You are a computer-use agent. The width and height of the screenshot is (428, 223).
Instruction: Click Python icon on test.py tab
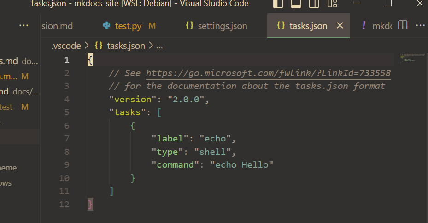tap(106, 26)
